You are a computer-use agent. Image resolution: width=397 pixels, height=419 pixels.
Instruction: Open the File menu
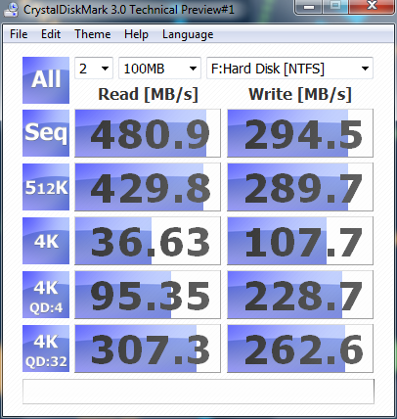tap(19, 34)
